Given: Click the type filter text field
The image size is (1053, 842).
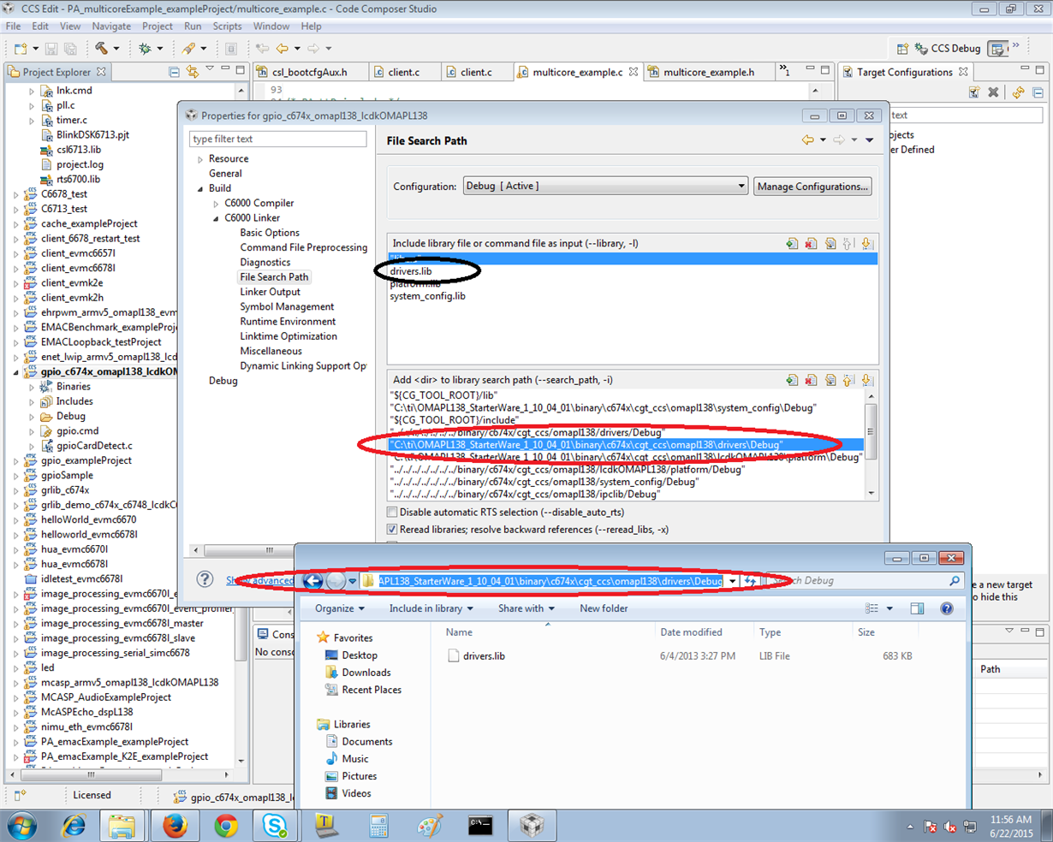Looking at the screenshot, I should click(x=277, y=139).
